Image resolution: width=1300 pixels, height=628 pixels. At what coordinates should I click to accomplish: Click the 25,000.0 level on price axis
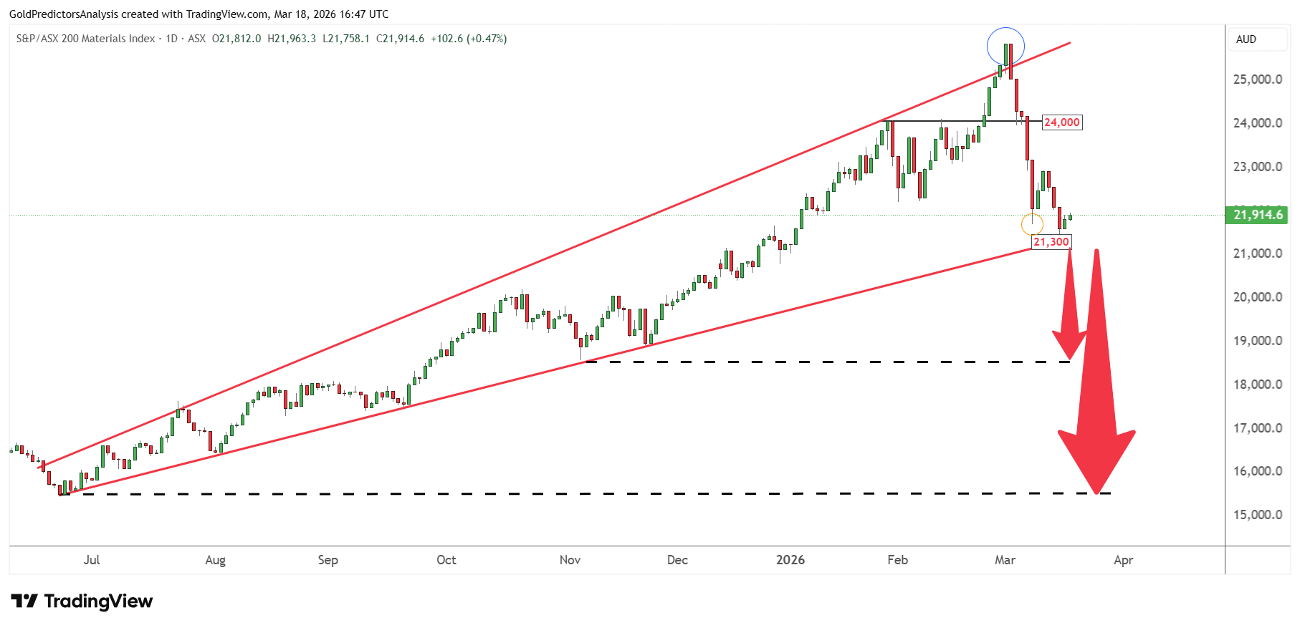click(x=1258, y=79)
